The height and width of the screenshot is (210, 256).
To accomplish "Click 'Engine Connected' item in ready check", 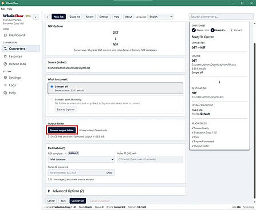I will coord(203,142).
